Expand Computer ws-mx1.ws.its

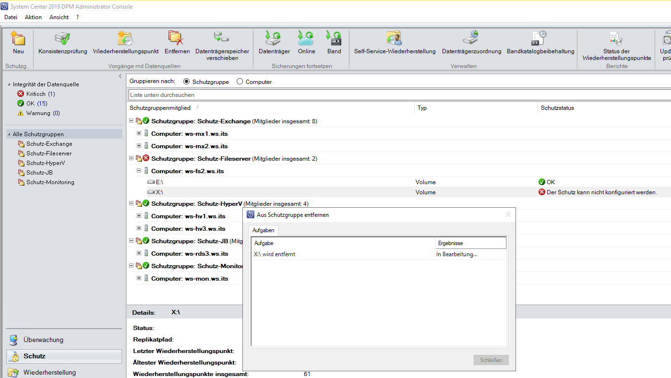139,133
